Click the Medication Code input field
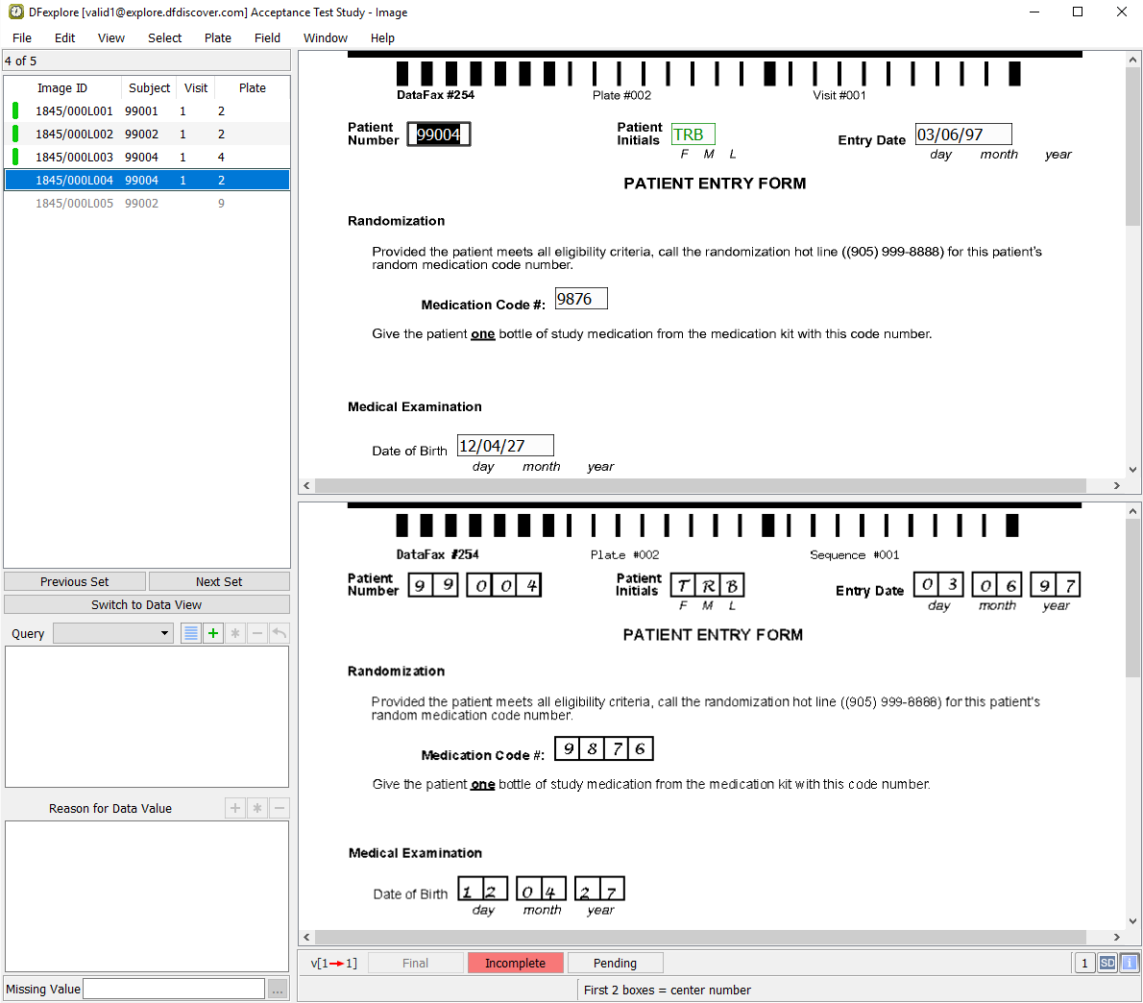 click(x=581, y=299)
